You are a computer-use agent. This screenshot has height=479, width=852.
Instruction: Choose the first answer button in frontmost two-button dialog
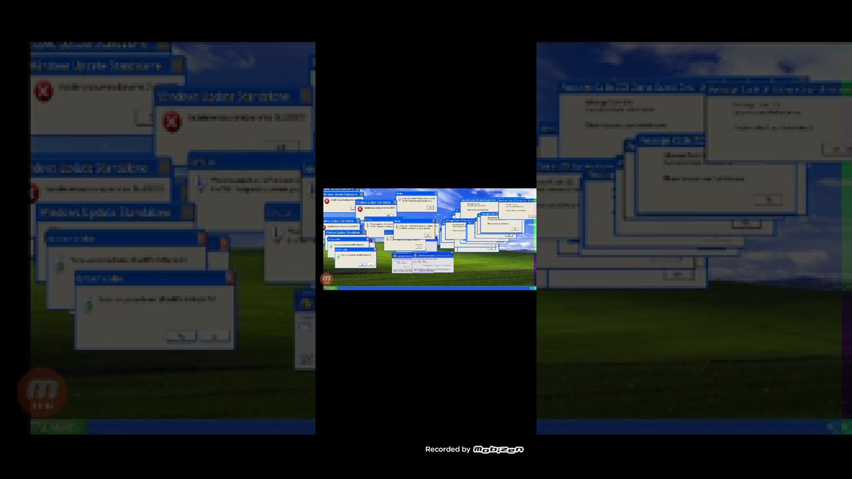(x=363, y=264)
